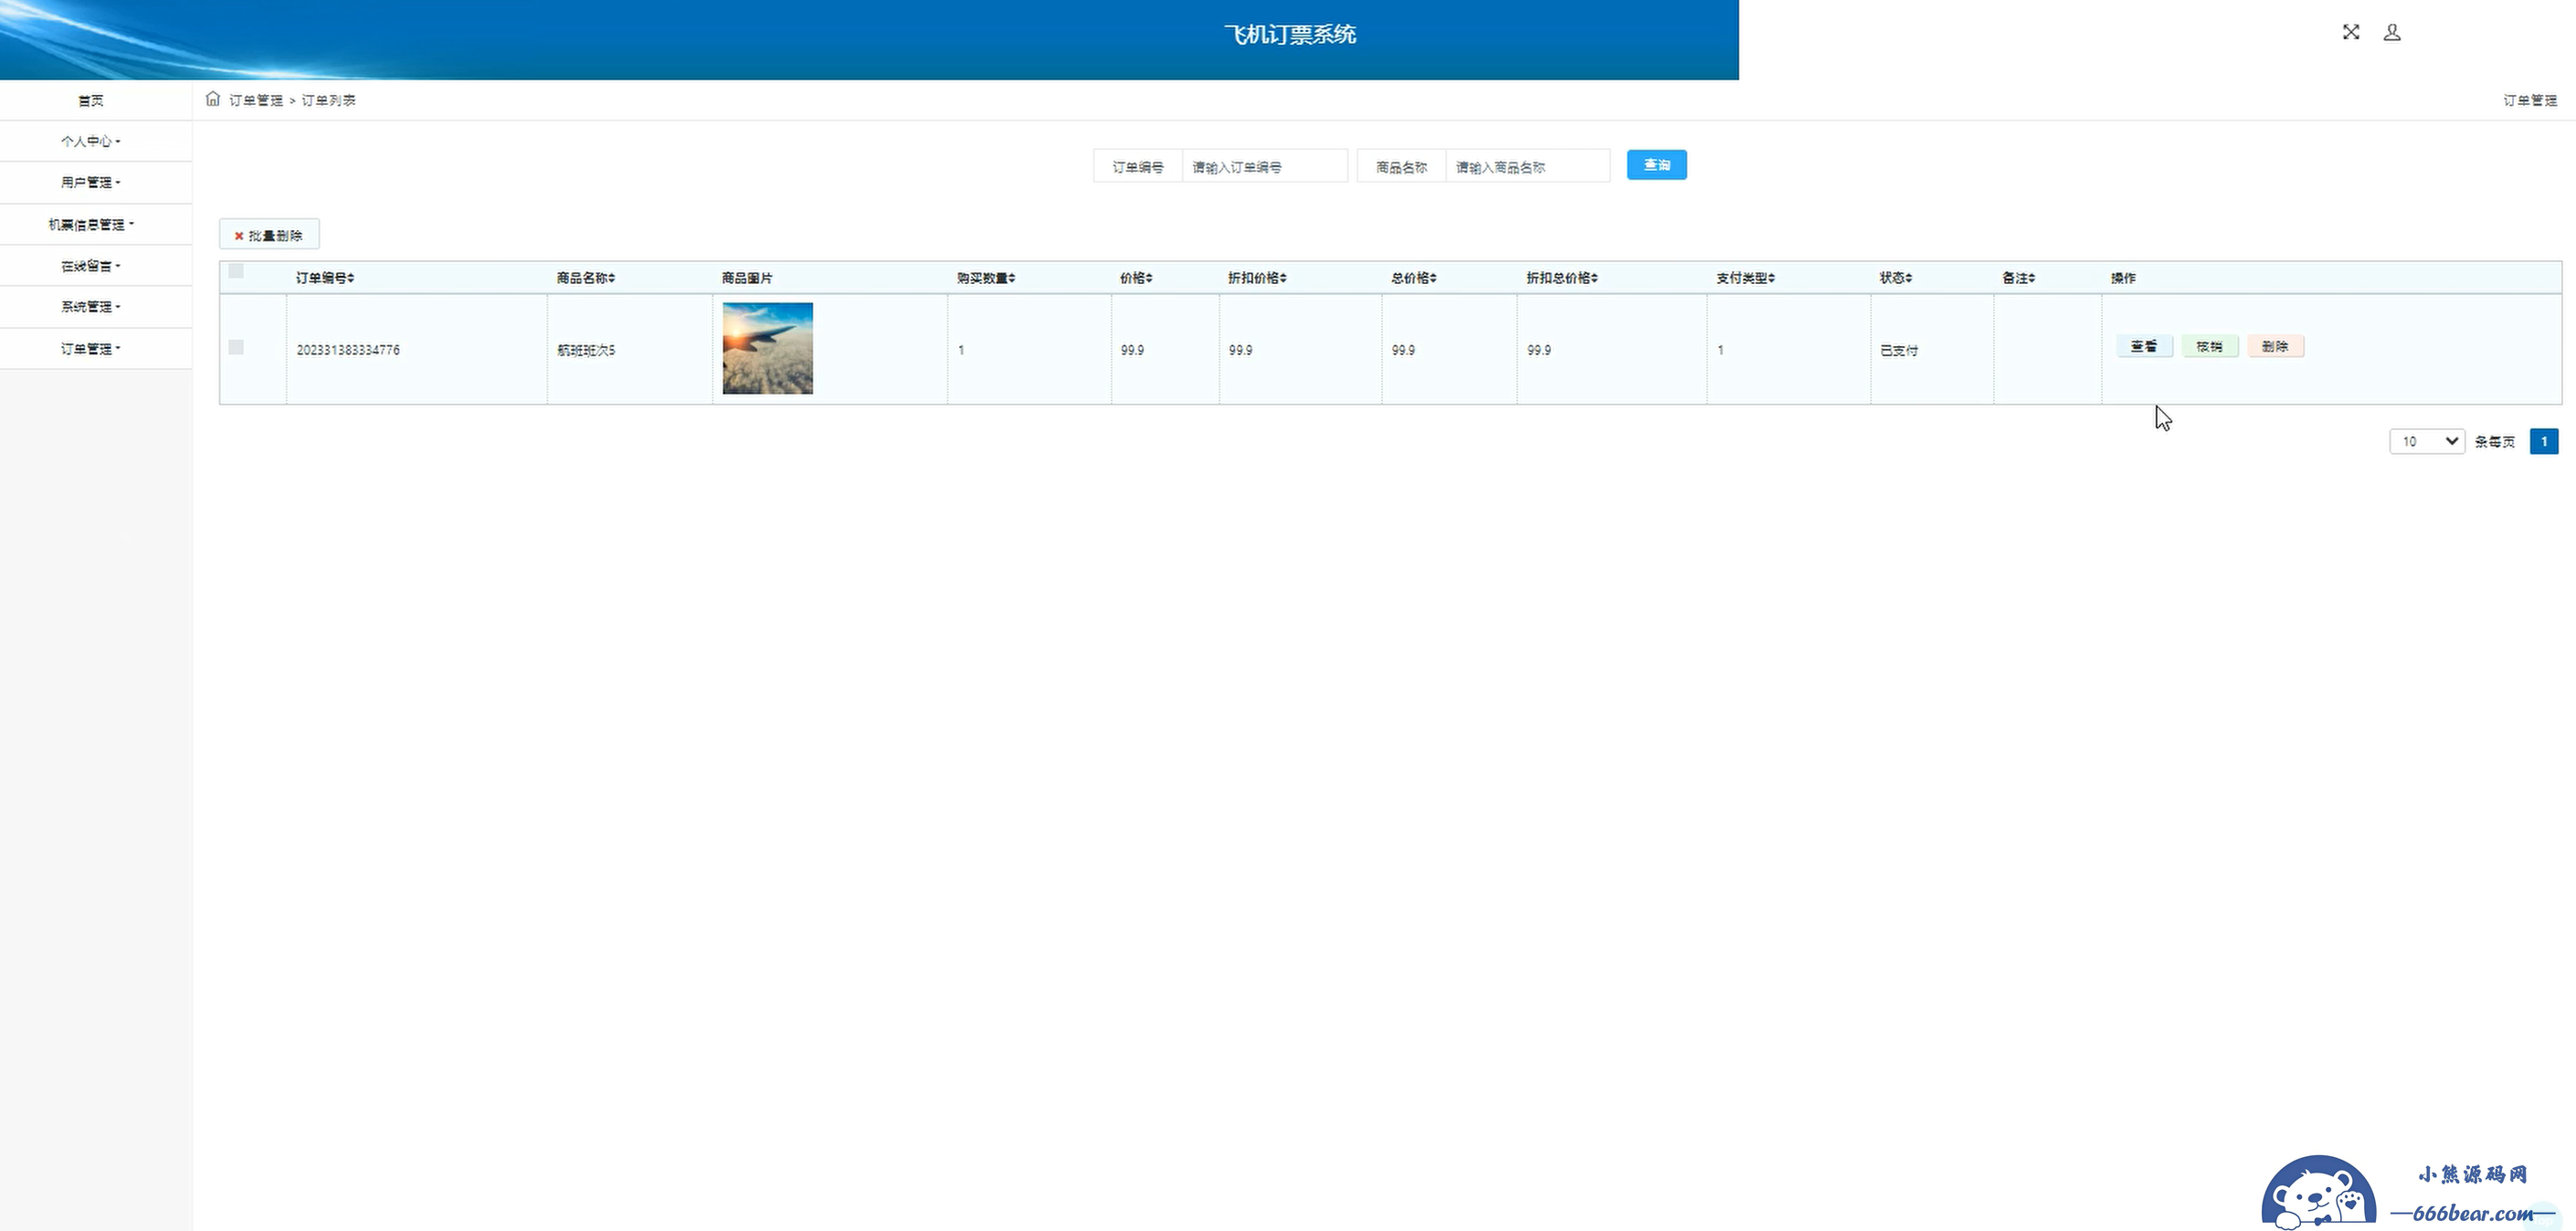Sort by 商品名称 column arrows
This screenshot has width=2576, height=1231.
(x=611, y=278)
